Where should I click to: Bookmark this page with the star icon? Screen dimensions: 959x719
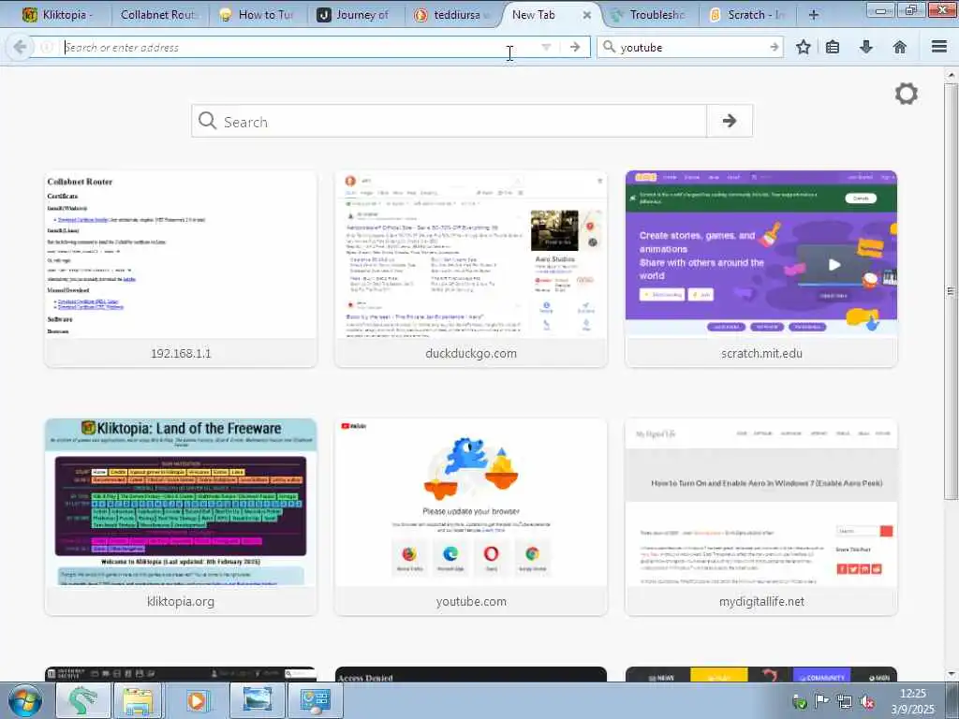[804, 47]
